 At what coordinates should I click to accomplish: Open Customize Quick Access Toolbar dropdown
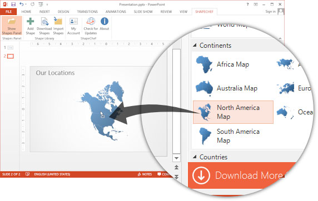click(47, 4)
